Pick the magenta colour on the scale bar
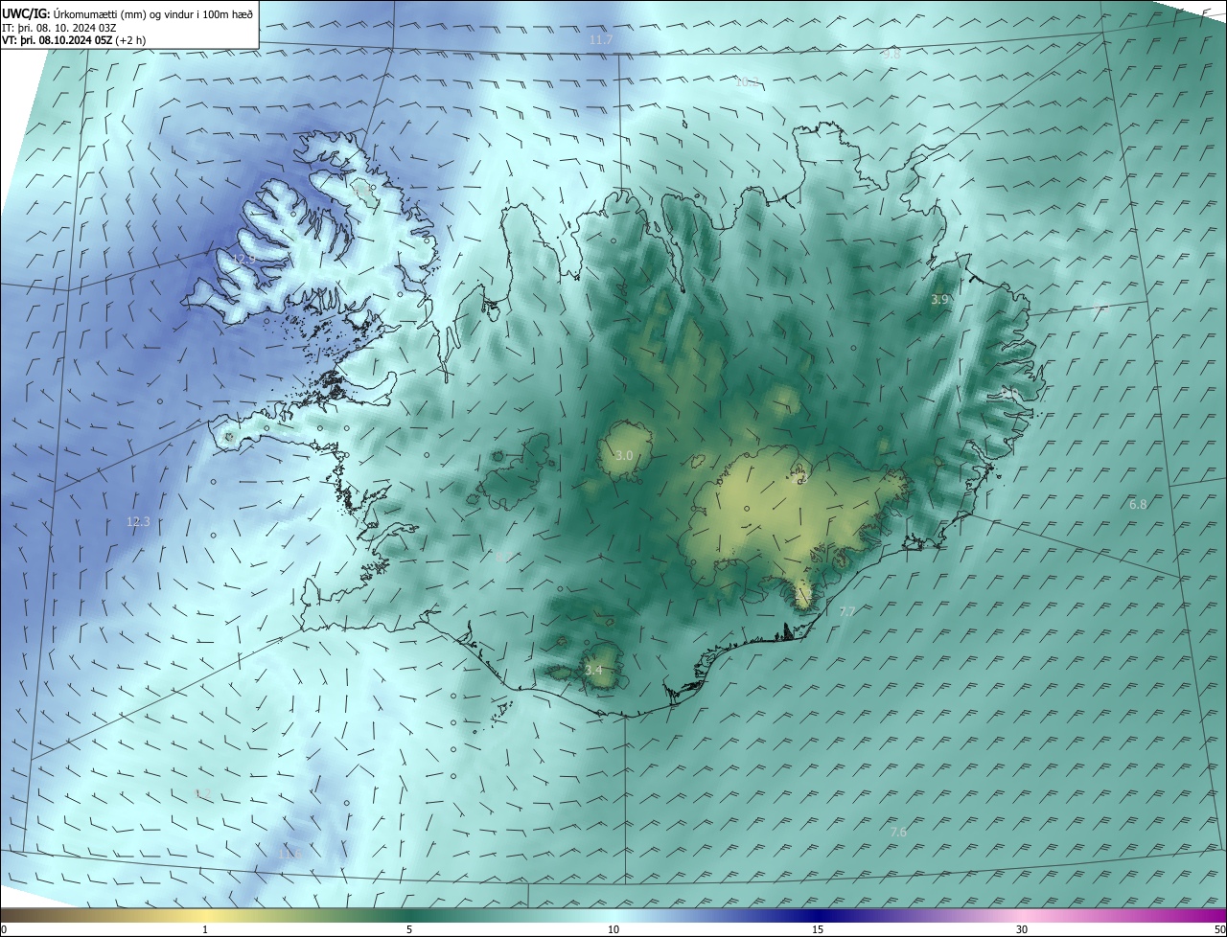The height and width of the screenshot is (937, 1227). point(1213,916)
